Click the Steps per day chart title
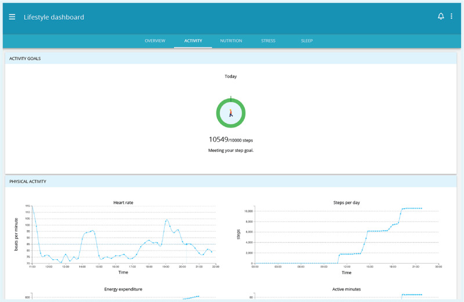Screen dimensions: 464x302 [x=346, y=202]
